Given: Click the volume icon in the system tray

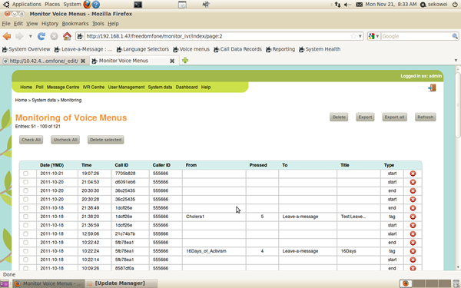Looking at the screenshot, I should 347,5.
